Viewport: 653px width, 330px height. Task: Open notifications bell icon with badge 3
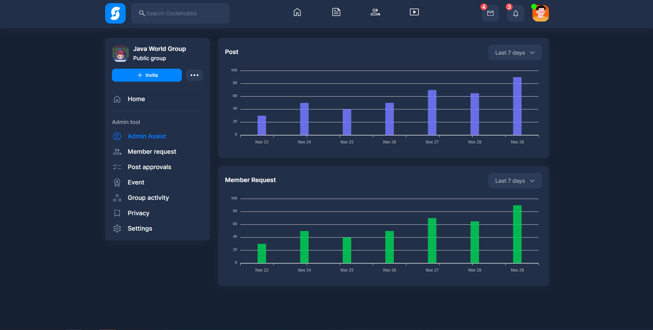(516, 13)
